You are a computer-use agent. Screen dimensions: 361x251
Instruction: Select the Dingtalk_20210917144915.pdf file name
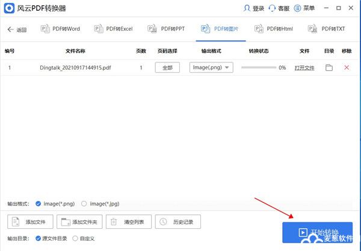(x=75, y=68)
